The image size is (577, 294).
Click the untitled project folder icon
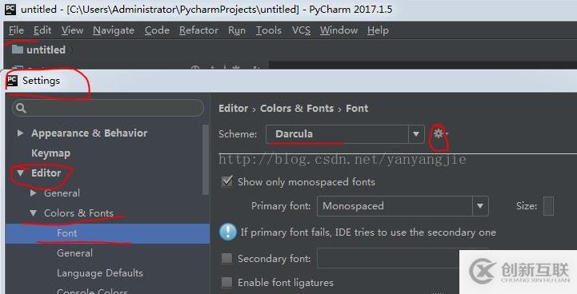click(18, 50)
